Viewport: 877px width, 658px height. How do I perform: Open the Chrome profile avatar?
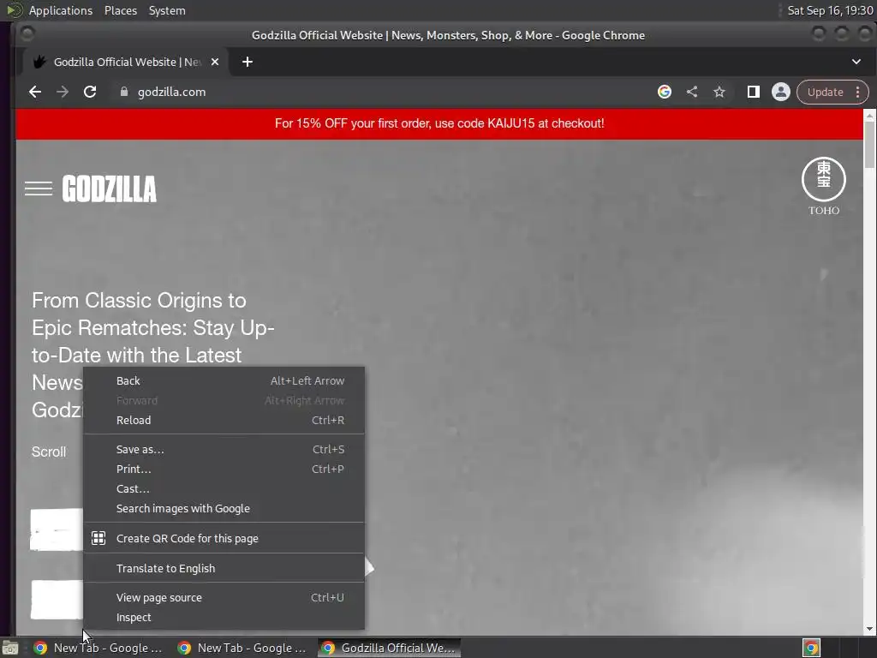coord(781,92)
